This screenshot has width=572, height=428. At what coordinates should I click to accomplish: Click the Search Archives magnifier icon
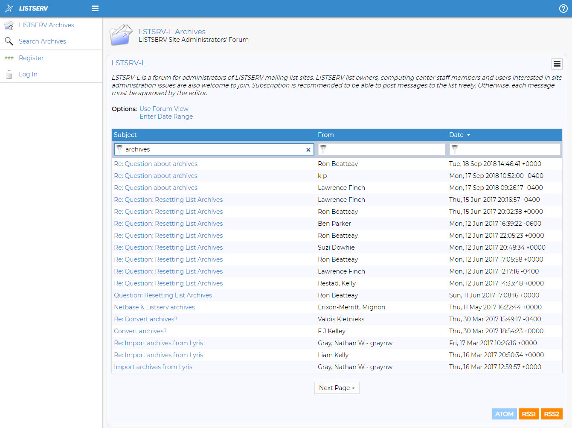[9, 41]
